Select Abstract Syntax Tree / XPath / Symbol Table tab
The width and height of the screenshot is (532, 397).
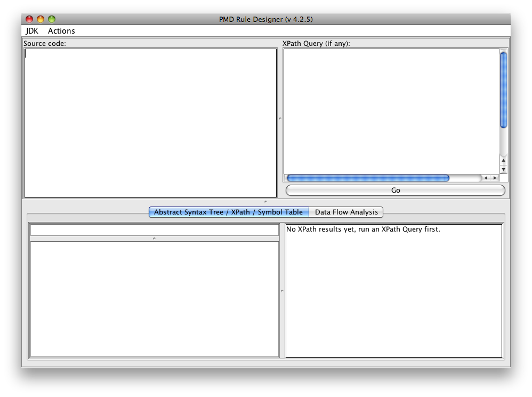click(x=229, y=212)
